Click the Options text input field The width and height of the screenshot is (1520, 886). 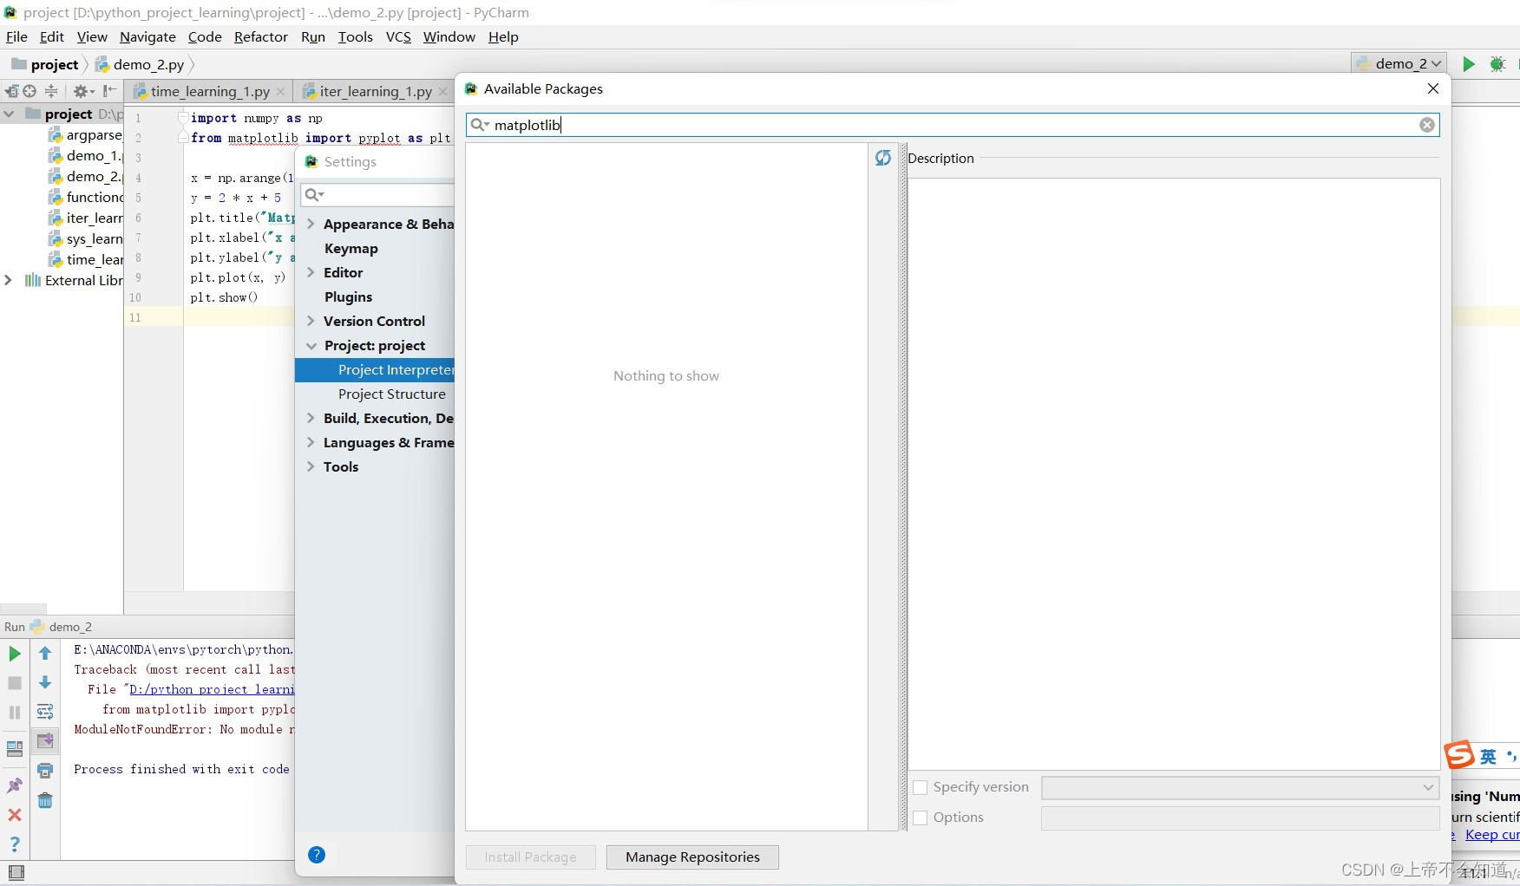coord(1241,818)
